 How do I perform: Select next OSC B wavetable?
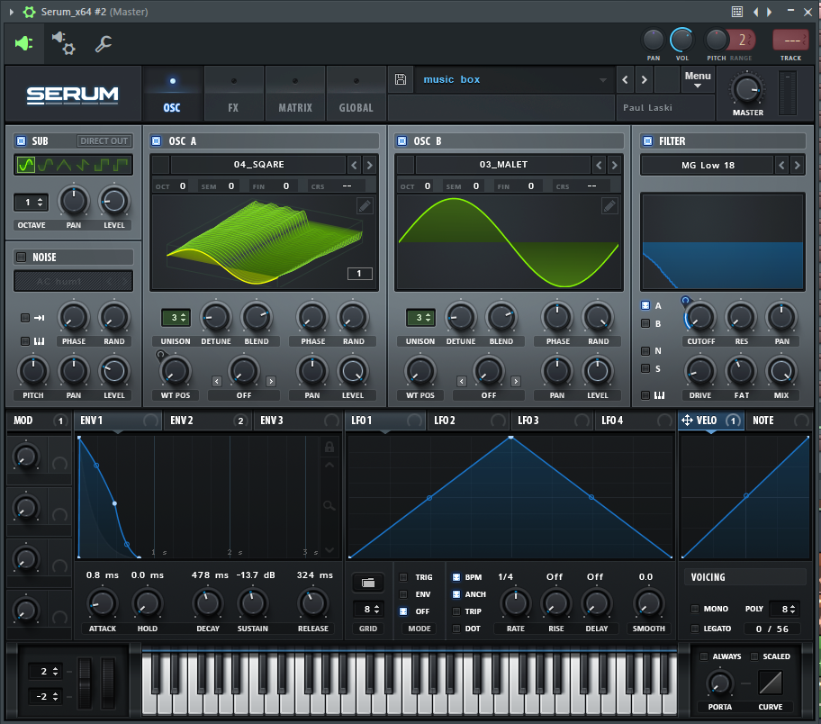click(x=614, y=165)
